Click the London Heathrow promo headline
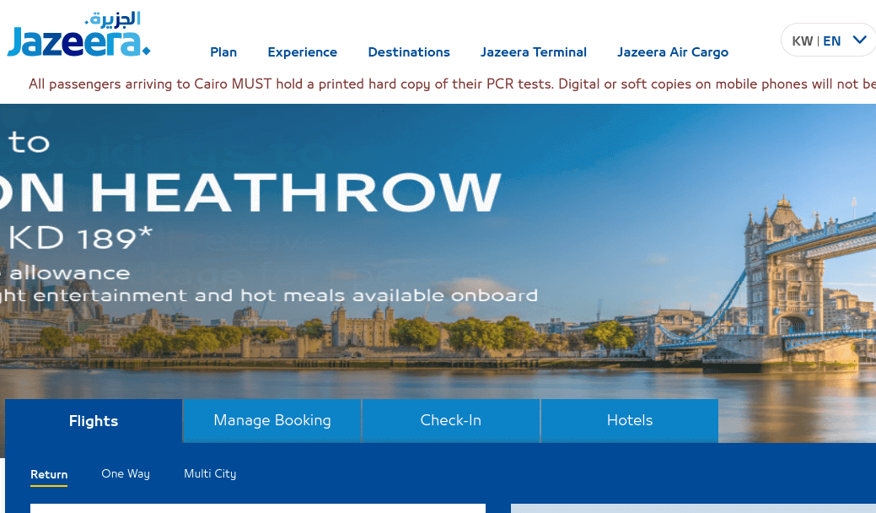 253,192
